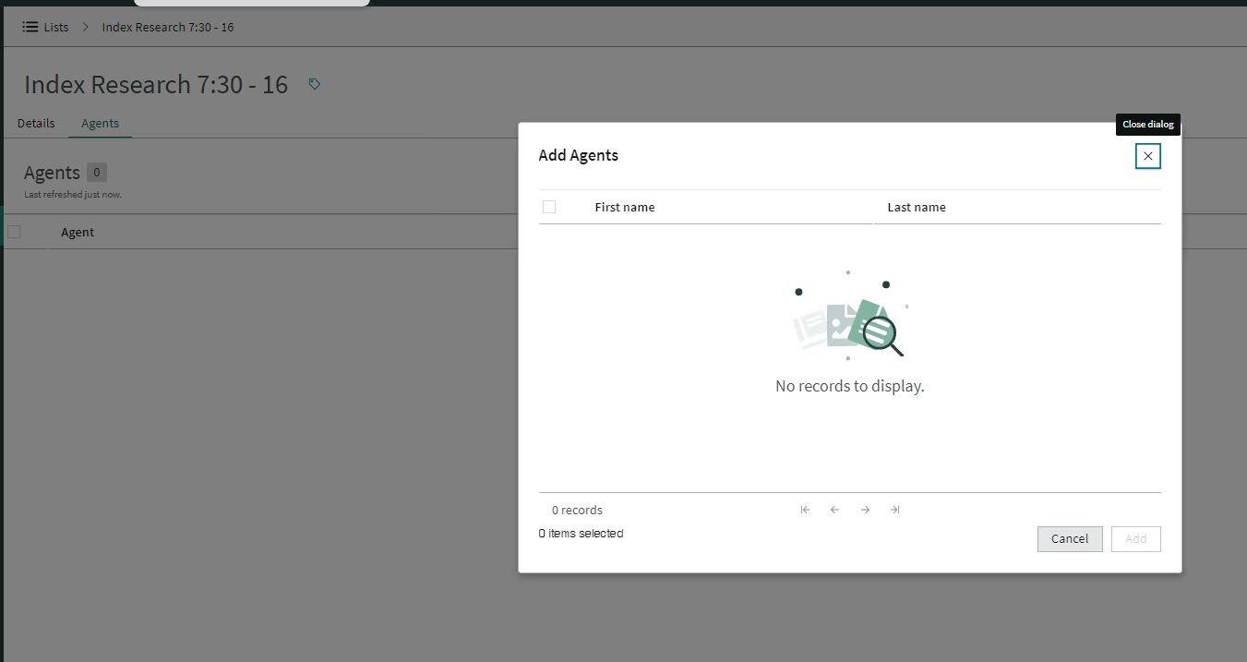Go to last page of records
1247x662 pixels.
(x=894, y=510)
